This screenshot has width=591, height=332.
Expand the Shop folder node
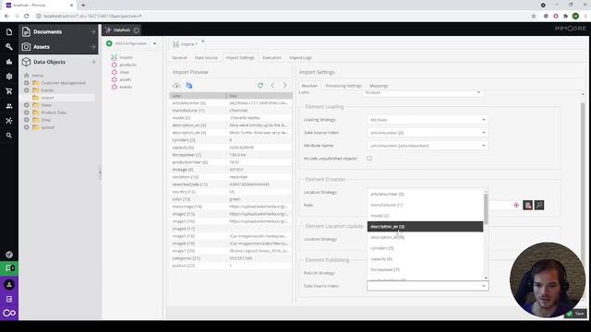point(27,120)
